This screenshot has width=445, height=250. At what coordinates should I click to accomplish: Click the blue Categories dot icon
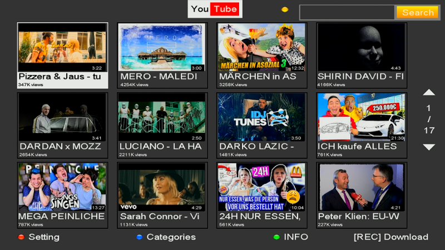tap(139, 237)
